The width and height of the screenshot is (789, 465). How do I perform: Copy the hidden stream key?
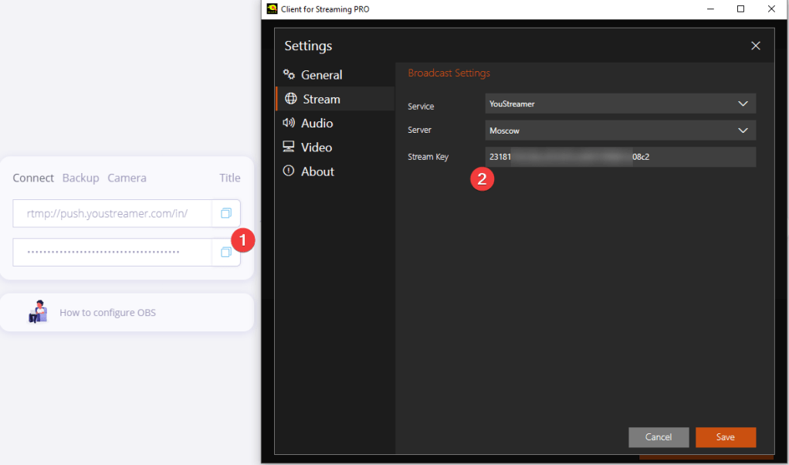(226, 252)
